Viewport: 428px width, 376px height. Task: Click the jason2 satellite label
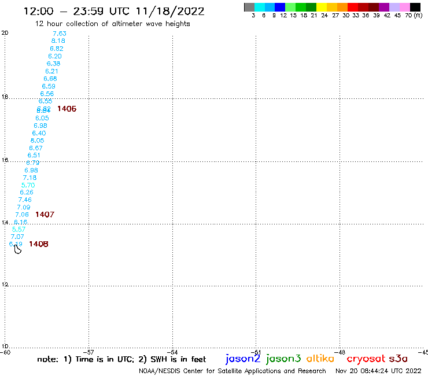click(243, 359)
